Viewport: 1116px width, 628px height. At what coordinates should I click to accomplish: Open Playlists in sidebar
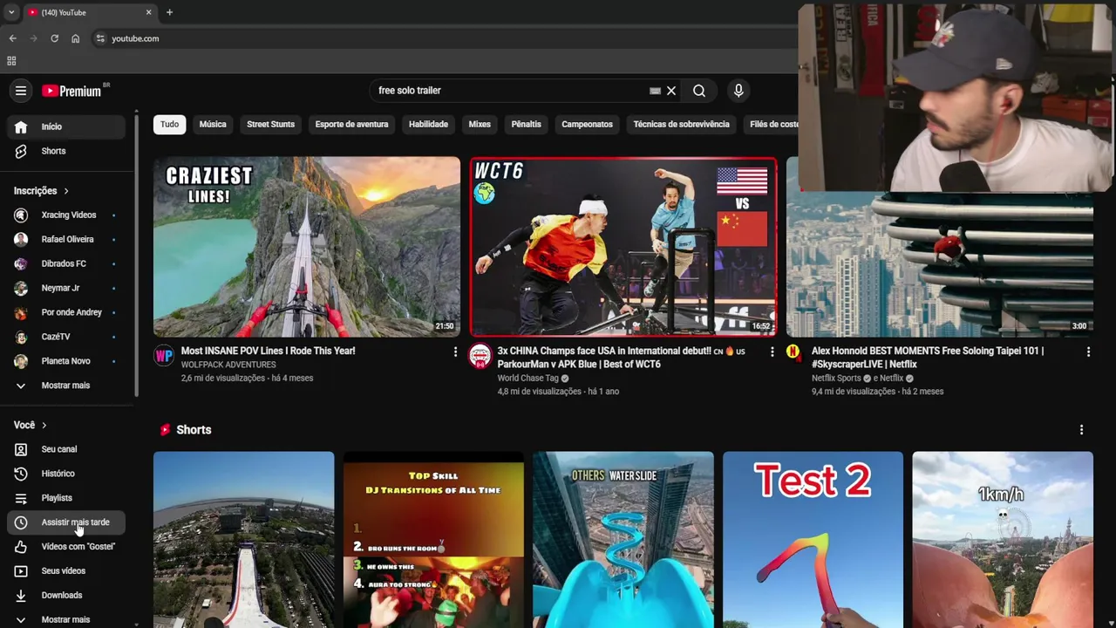pyautogui.click(x=66, y=498)
